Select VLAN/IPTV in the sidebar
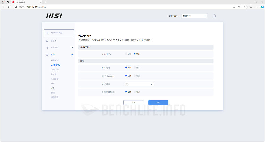This screenshot has height=142, width=265. (55, 65)
